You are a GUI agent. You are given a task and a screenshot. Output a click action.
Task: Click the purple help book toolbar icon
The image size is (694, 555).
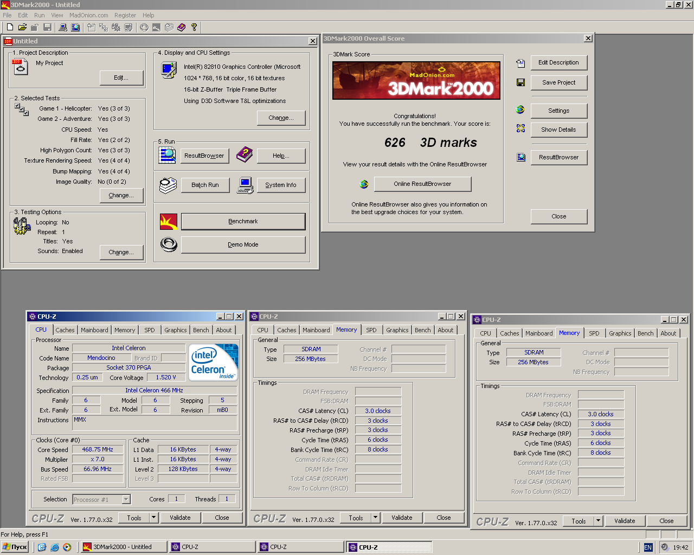[x=181, y=27]
